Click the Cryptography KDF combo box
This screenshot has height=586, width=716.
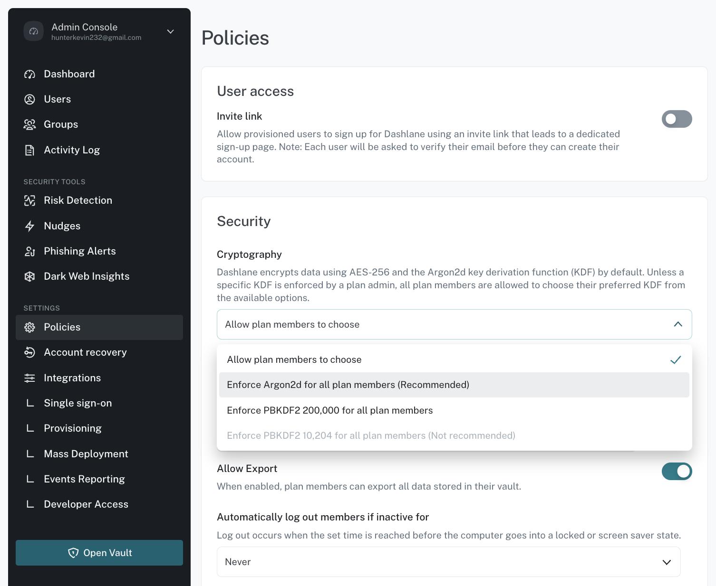pyautogui.click(x=455, y=324)
